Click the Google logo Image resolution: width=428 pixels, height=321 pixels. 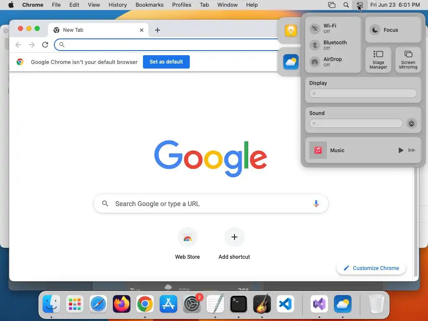(211, 158)
